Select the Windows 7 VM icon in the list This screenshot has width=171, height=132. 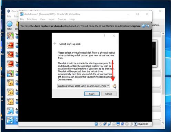pos(10,73)
